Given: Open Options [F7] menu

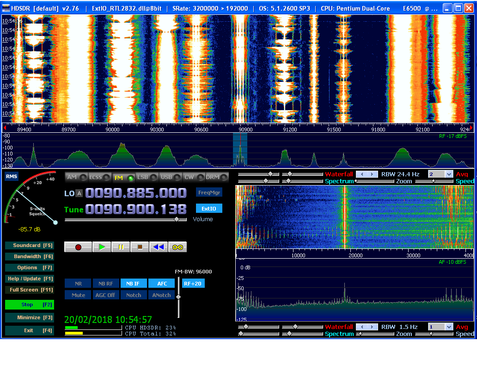Looking at the screenshot, I should (x=30, y=267).
